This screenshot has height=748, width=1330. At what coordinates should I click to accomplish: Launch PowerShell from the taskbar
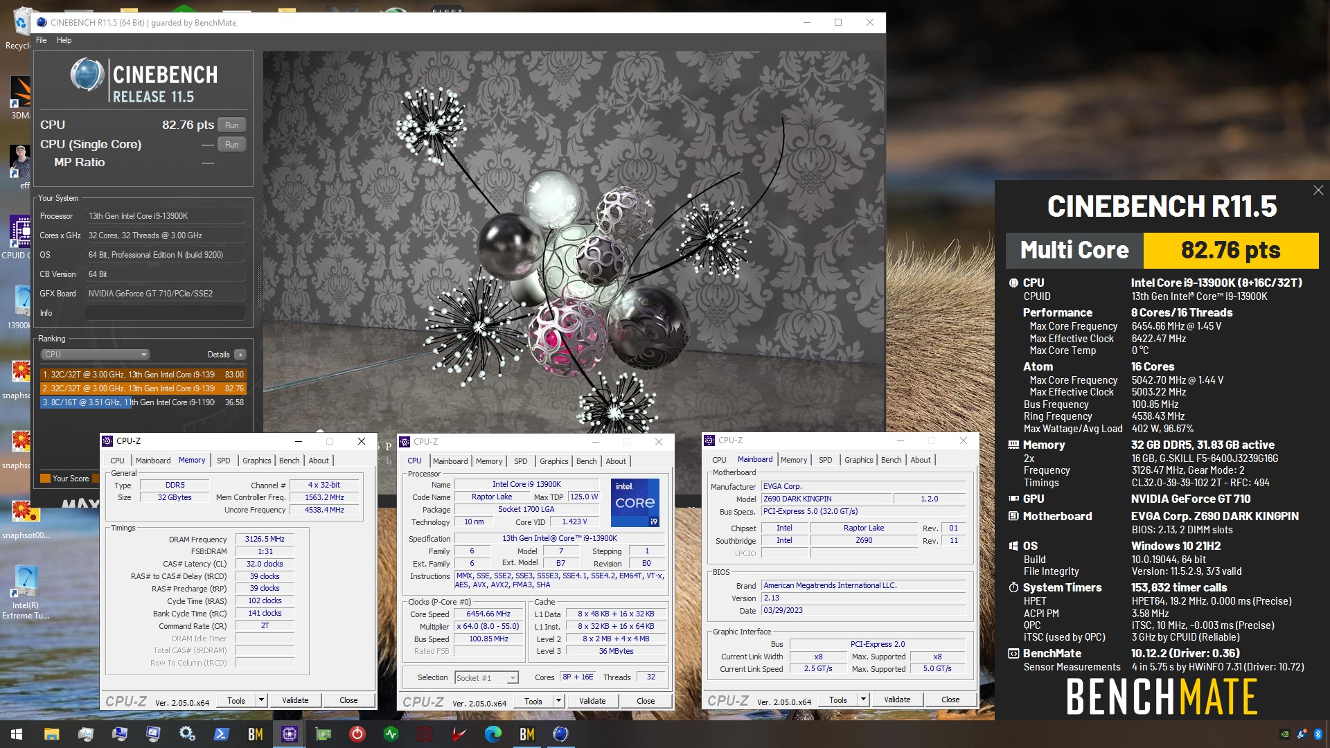(221, 734)
